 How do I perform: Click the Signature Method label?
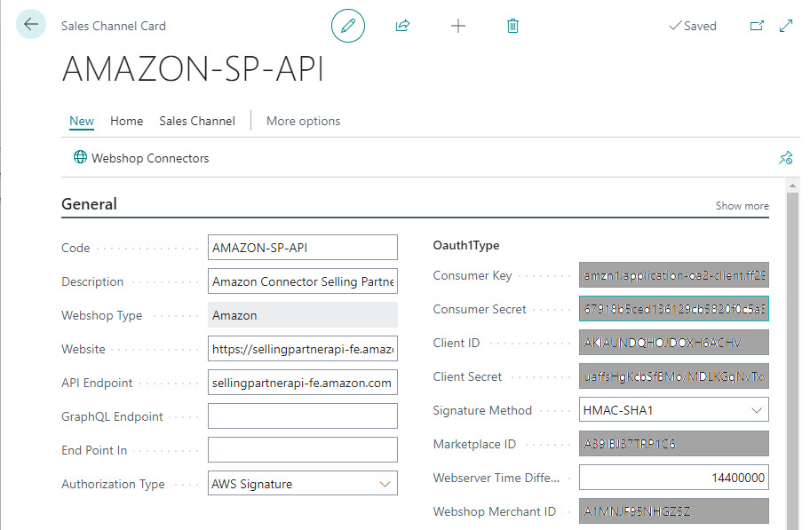[482, 410]
